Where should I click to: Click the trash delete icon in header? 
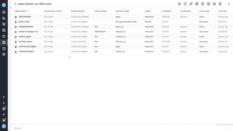(x=220, y=4)
